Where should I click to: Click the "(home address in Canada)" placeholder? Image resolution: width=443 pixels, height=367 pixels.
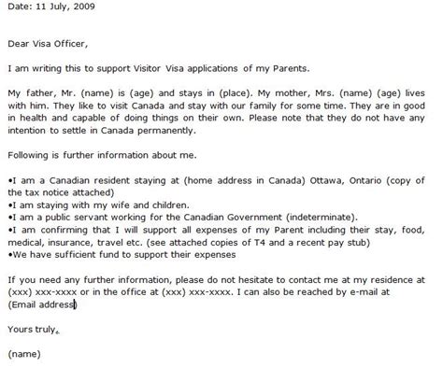click(x=244, y=180)
